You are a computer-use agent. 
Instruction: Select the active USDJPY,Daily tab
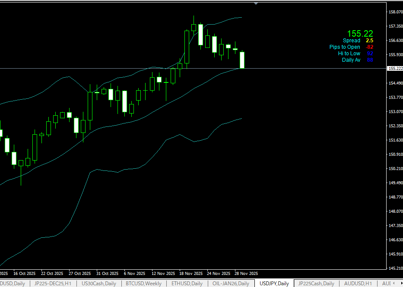[274, 284]
